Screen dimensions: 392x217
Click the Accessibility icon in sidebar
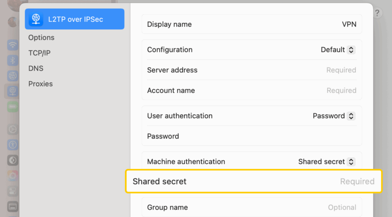coord(13,145)
